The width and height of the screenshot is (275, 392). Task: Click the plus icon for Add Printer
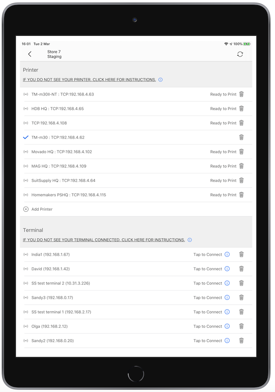point(26,209)
